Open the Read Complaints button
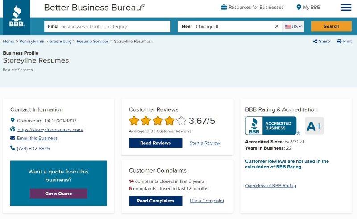 (x=155, y=201)
